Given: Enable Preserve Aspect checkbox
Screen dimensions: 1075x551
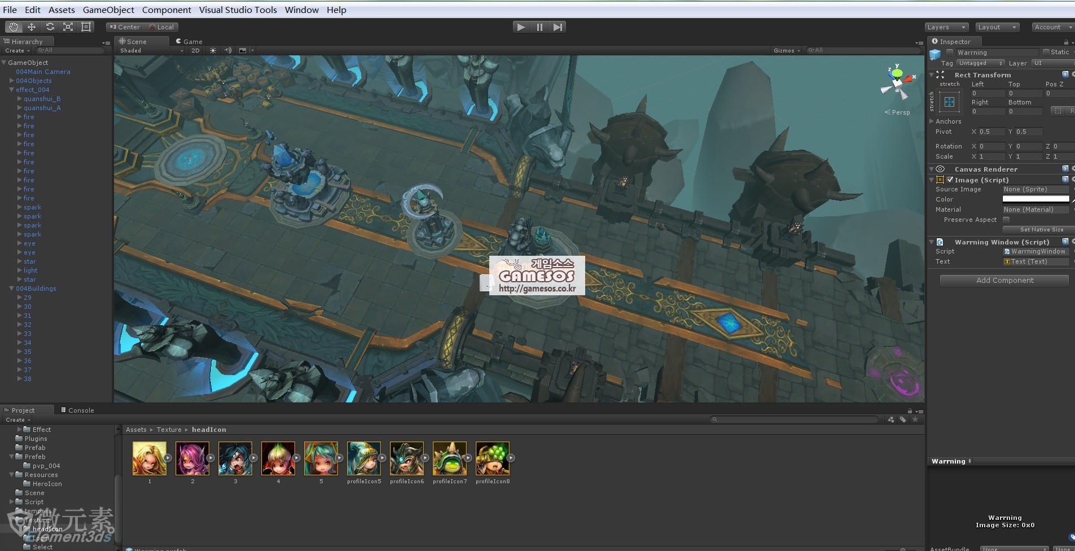Looking at the screenshot, I should pos(1006,220).
